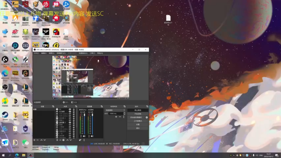Toggle visibility eye of third source row
The width and height of the screenshot is (281, 158).
coord(70,114)
